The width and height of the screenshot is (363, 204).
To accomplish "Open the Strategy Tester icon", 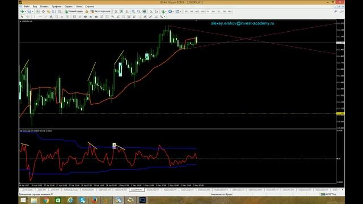I will point(60,11).
